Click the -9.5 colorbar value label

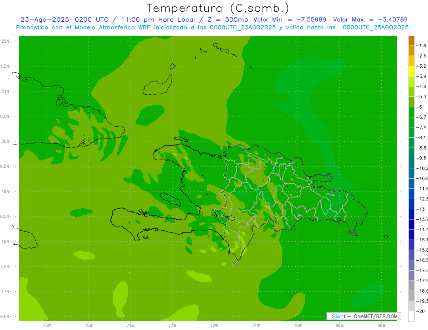[422, 158]
